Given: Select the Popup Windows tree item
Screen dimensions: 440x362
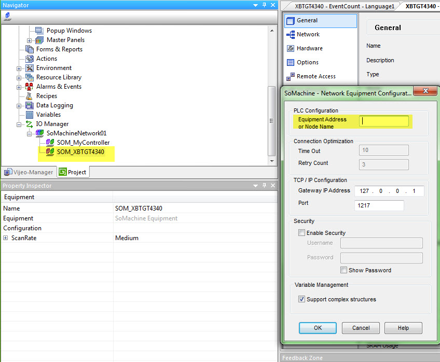Looking at the screenshot, I should click(x=69, y=31).
